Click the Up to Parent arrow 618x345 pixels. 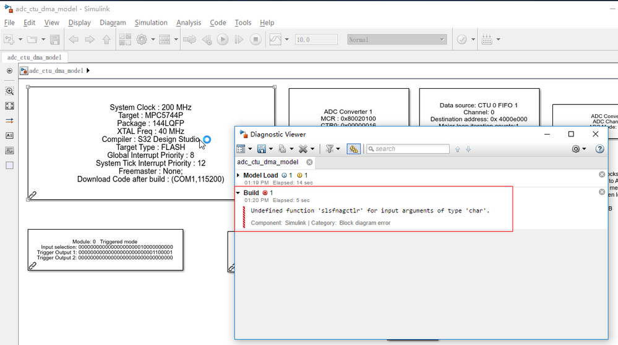coord(106,39)
